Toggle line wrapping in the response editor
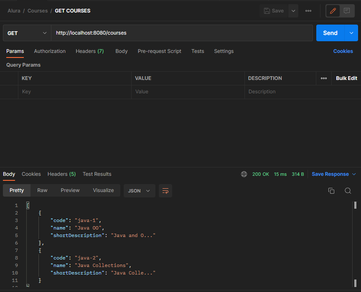Screen dimensions: 361x292 165,190
